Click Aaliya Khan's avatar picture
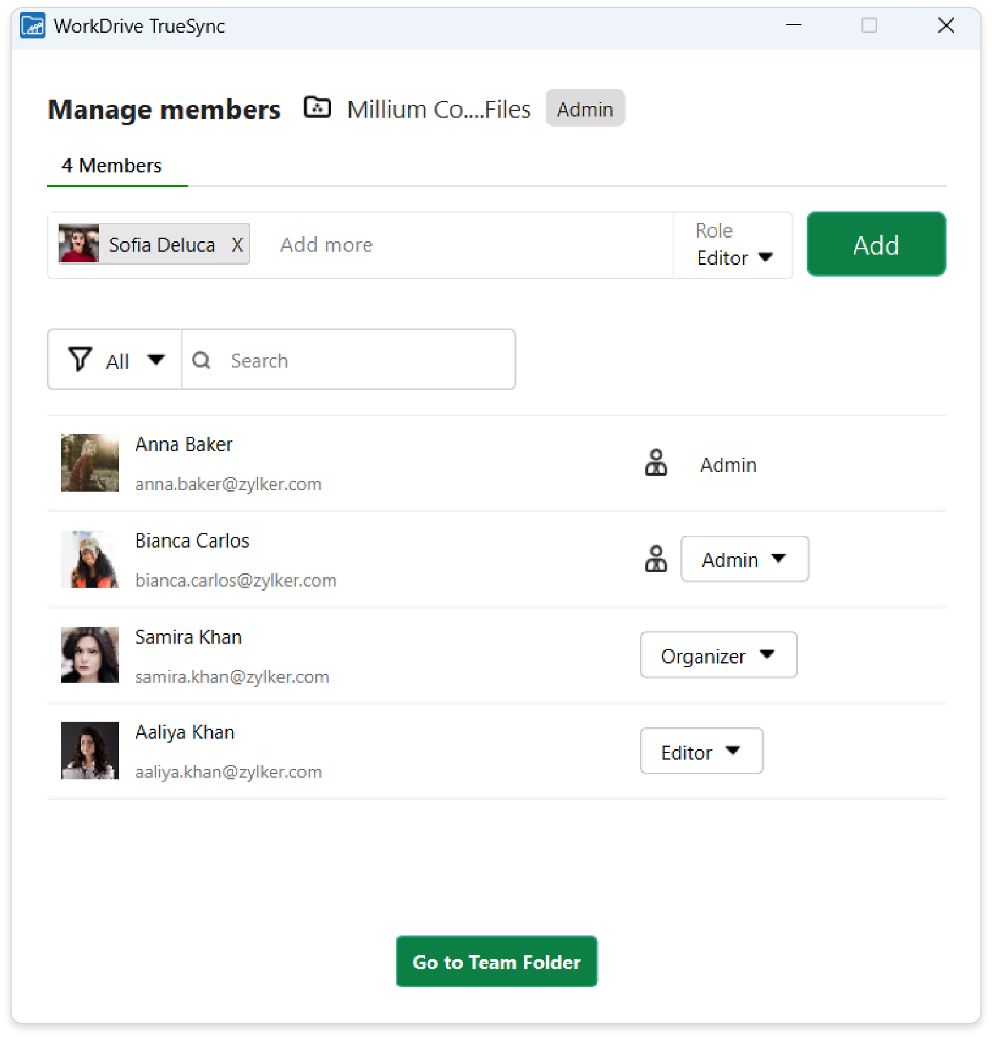This screenshot has height=1038, width=992. point(90,751)
